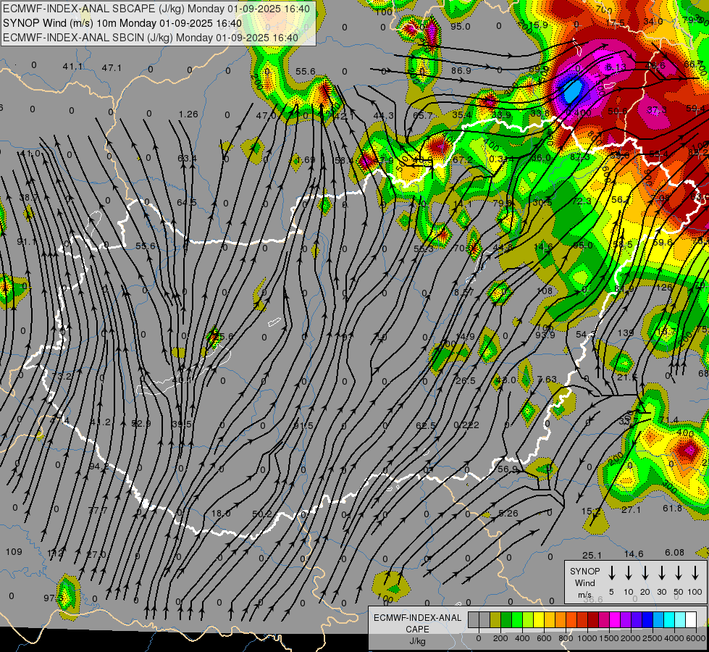Click the map value 7.63
The width and height of the screenshot is (709, 652).
click(547, 379)
